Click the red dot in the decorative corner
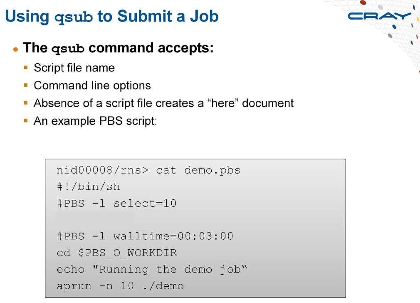The image size is (420, 303). [x=363, y=2]
